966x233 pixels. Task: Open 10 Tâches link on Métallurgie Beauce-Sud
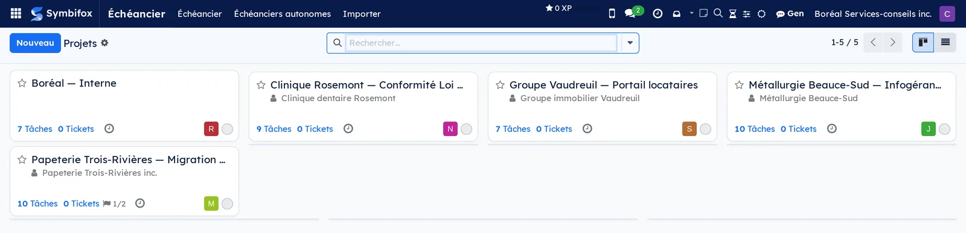tap(755, 129)
